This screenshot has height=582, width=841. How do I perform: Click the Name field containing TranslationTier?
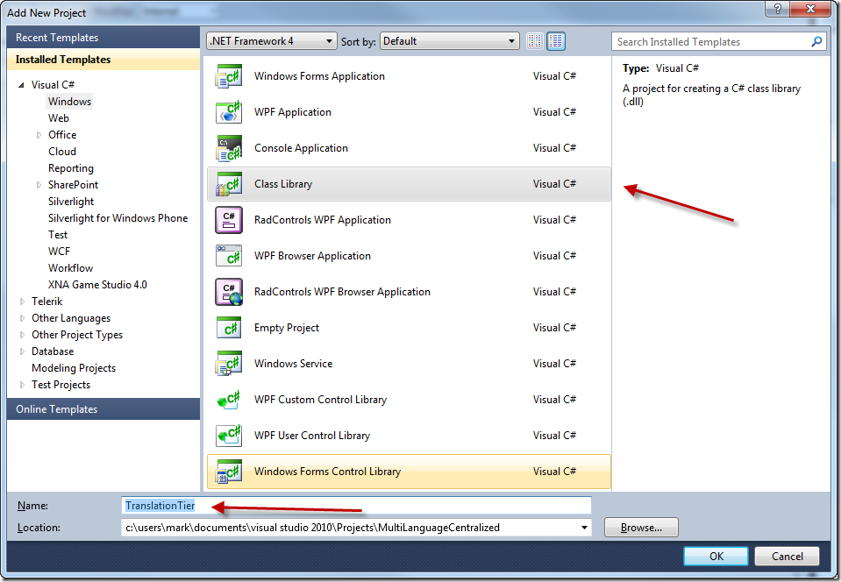coord(356,506)
